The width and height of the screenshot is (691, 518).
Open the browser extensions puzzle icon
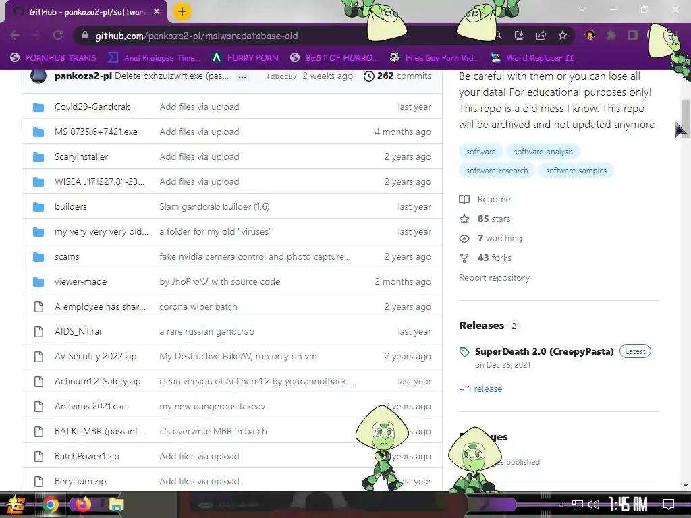coord(611,35)
